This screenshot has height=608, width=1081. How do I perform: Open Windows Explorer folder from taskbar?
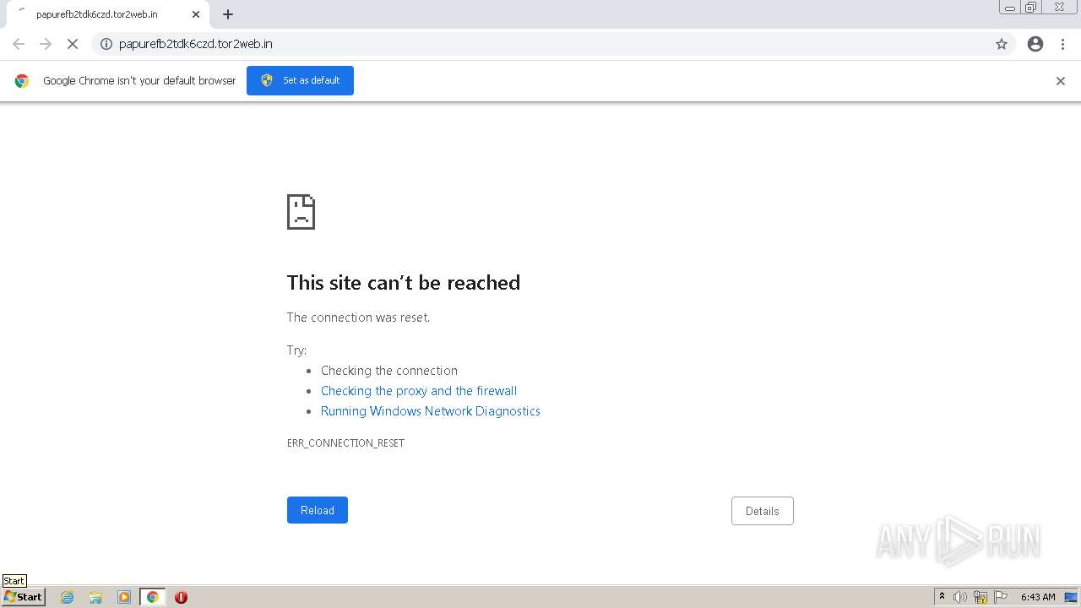tap(95, 597)
